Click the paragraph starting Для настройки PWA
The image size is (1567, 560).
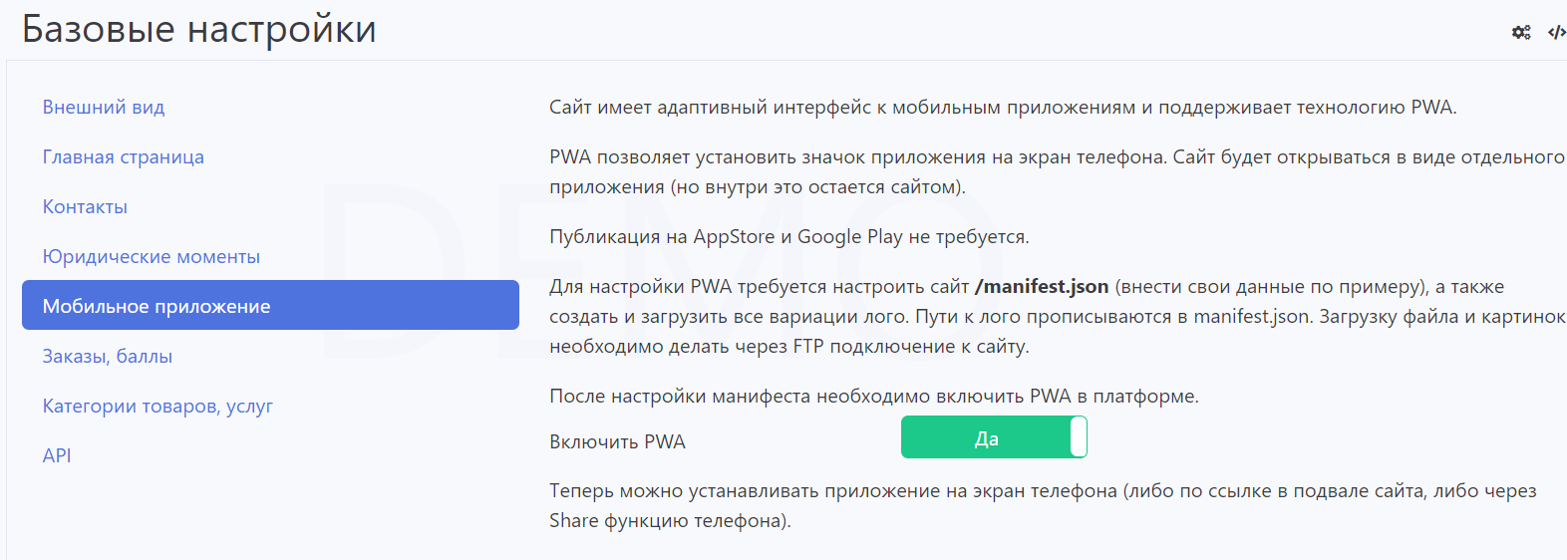[1056, 316]
